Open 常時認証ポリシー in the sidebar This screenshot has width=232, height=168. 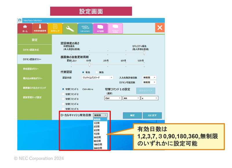coord(35,69)
